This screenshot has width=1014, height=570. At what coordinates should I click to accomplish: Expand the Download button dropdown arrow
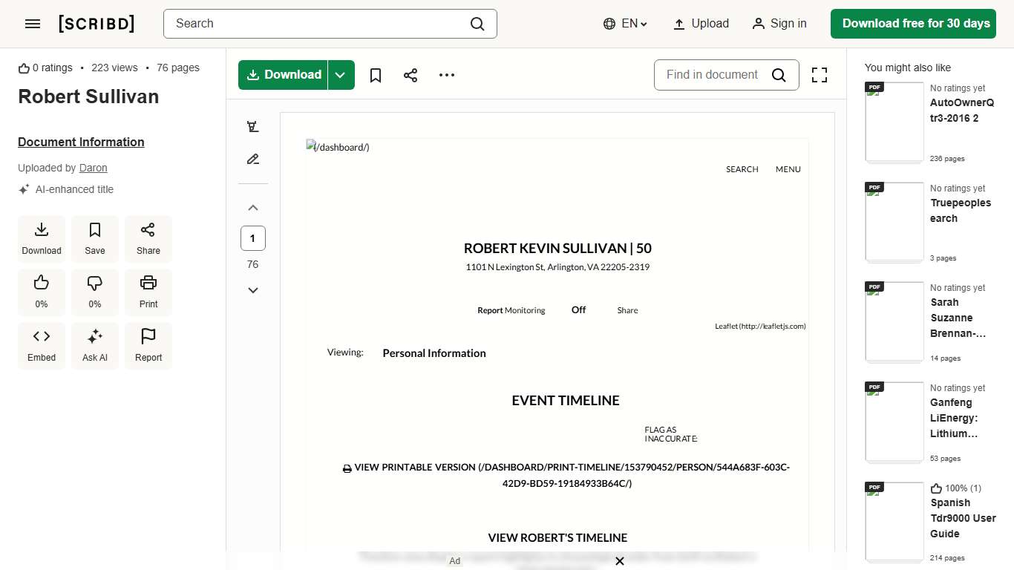point(341,75)
